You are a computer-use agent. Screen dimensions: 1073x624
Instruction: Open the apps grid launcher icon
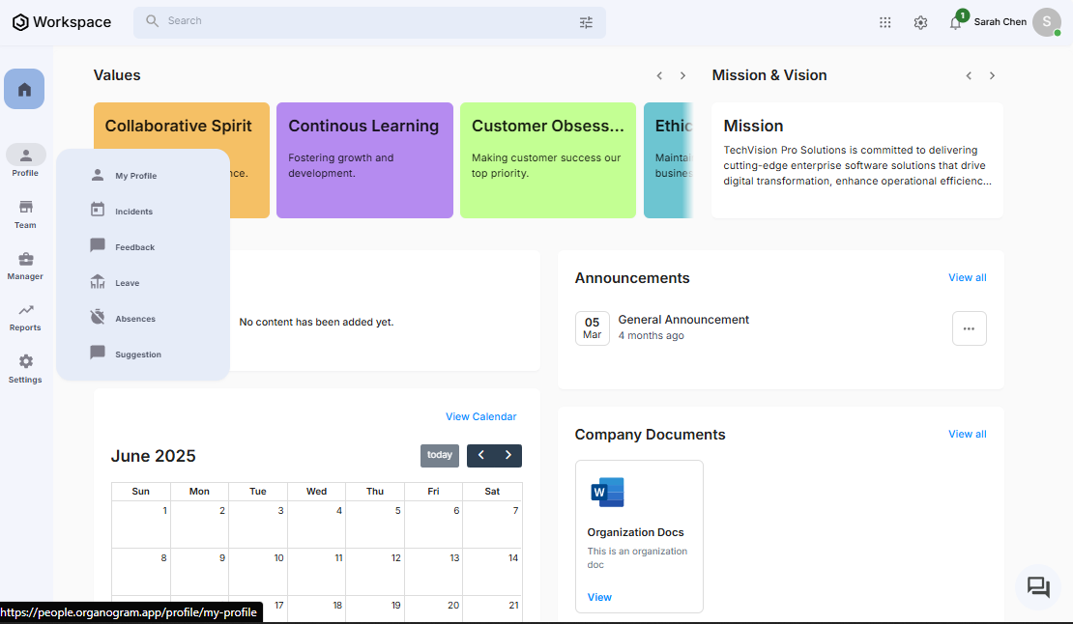884,22
